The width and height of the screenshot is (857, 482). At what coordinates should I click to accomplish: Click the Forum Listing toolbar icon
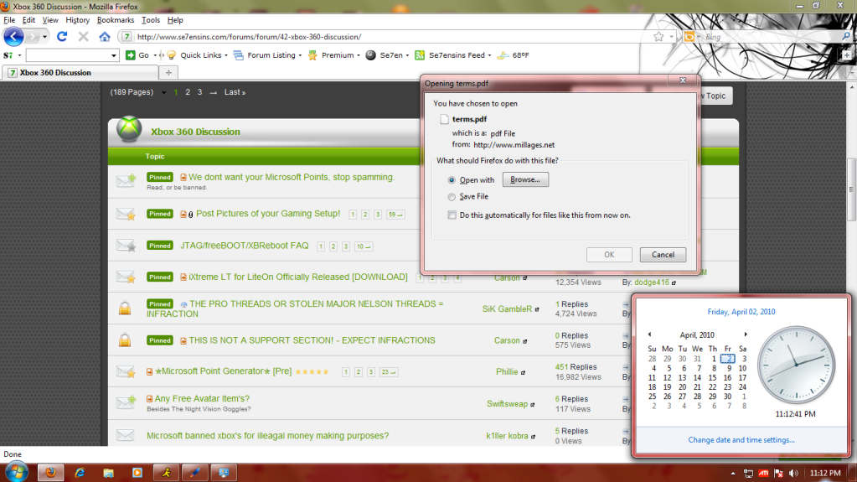[238, 55]
